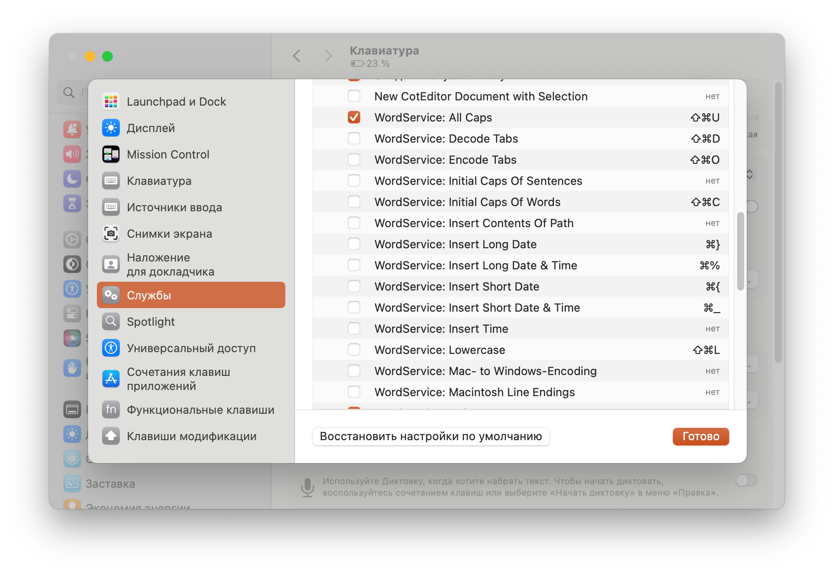The image size is (834, 574).
Task: Click the sound speaker icon in background sidebar
Action: pos(72,154)
